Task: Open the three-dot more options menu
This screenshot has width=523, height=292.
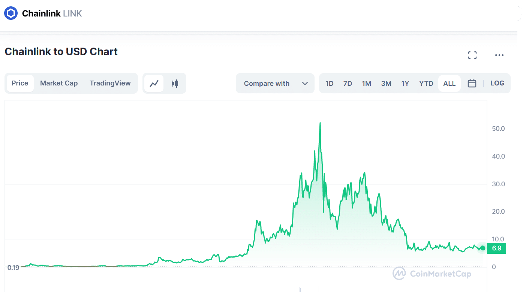Action: coord(499,55)
